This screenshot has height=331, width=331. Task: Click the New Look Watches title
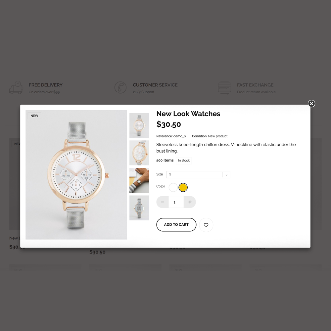pyautogui.click(x=188, y=114)
